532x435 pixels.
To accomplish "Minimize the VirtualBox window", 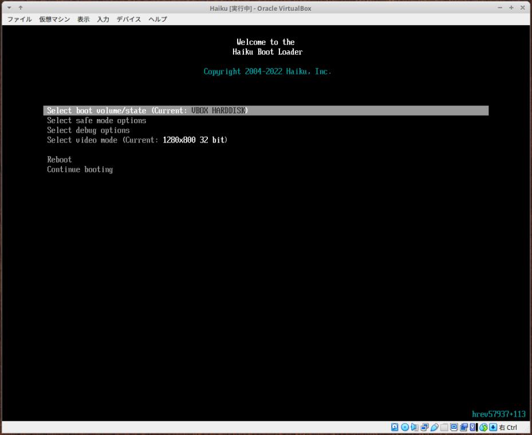I will click(500, 8).
